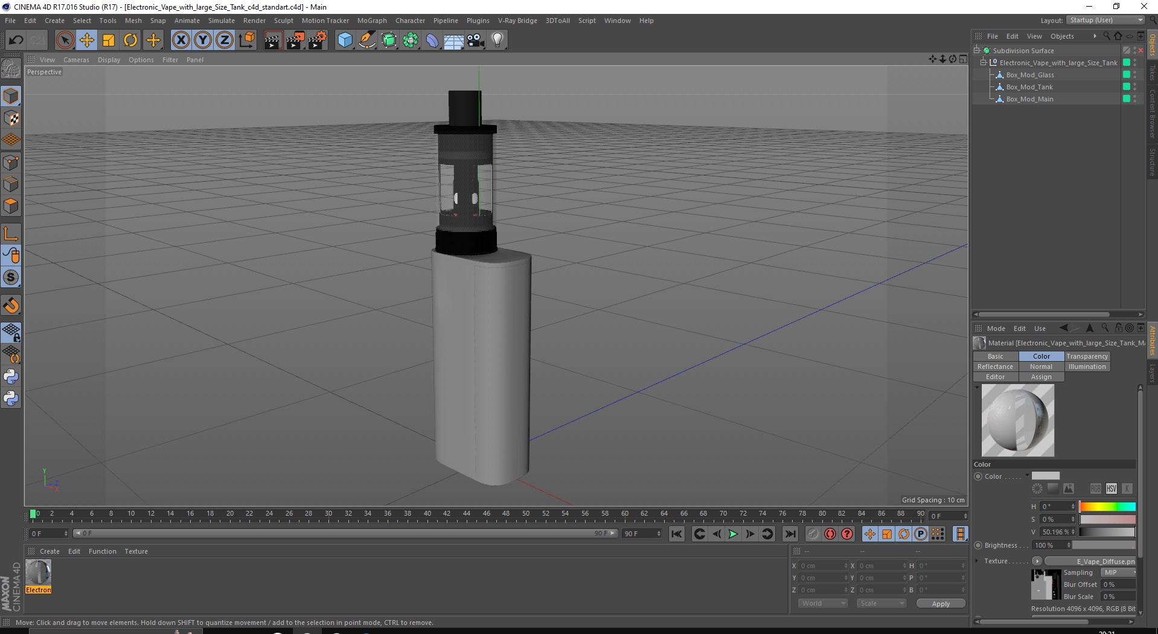Expand the Texture disclosure arrow
The width and height of the screenshot is (1158, 634).
977,561
